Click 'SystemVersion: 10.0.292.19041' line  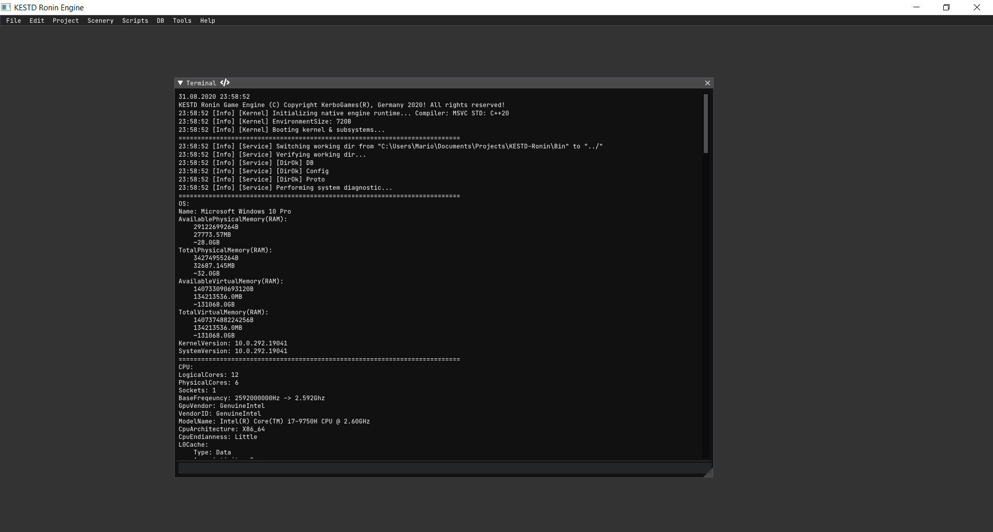(x=233, y=351)
